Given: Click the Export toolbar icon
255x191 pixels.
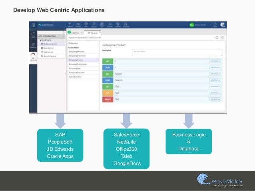Looking at the screenshot, I should [x=110, y=25].
